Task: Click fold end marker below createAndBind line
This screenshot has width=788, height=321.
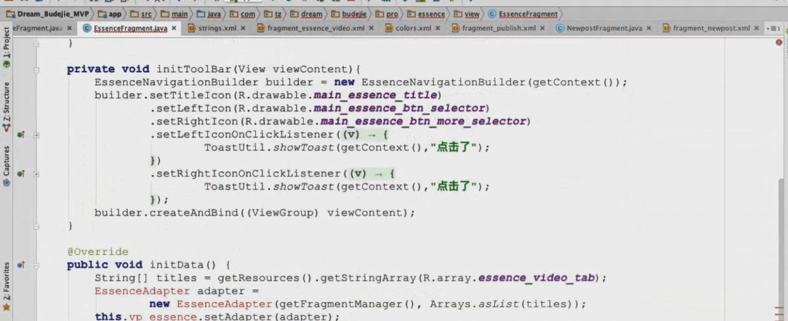Action: coord(36,226)
